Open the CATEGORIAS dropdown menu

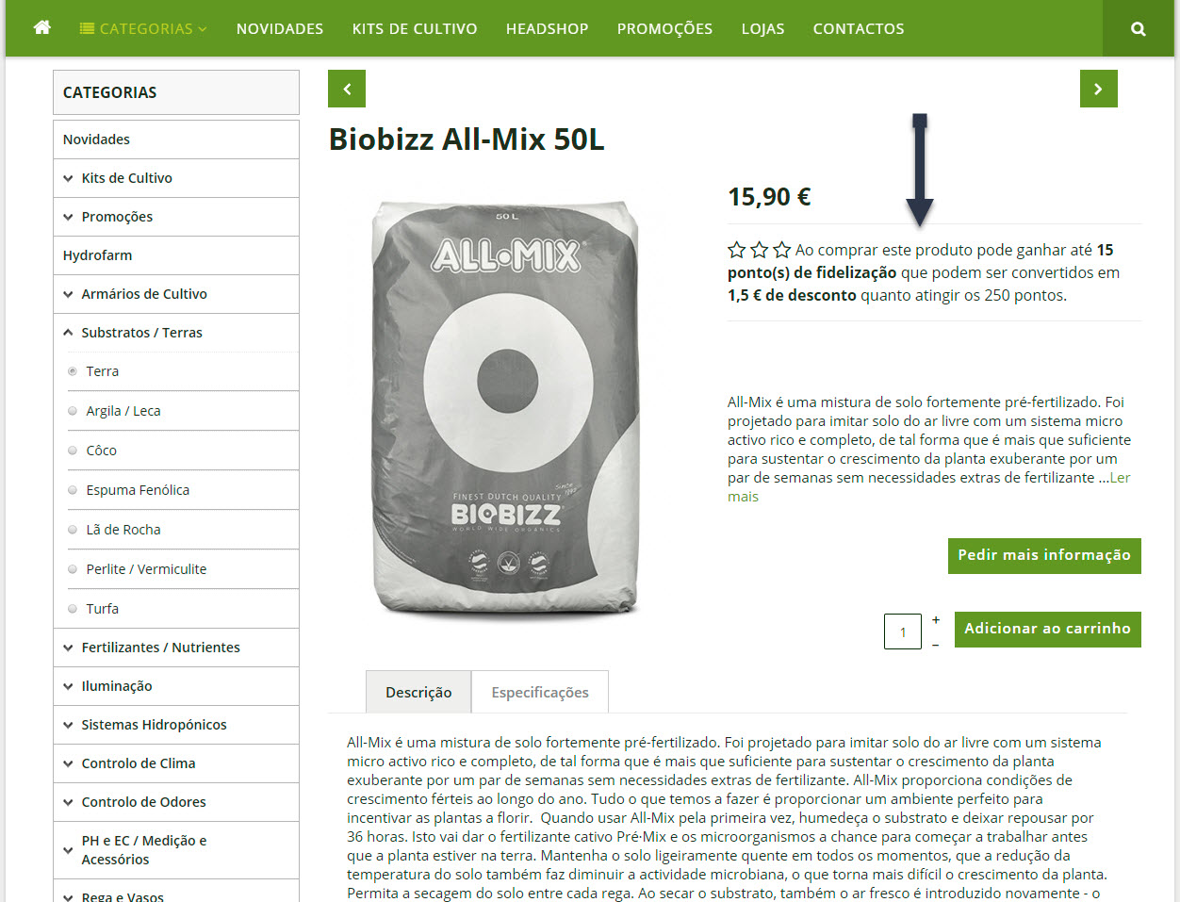coord(143,28)
